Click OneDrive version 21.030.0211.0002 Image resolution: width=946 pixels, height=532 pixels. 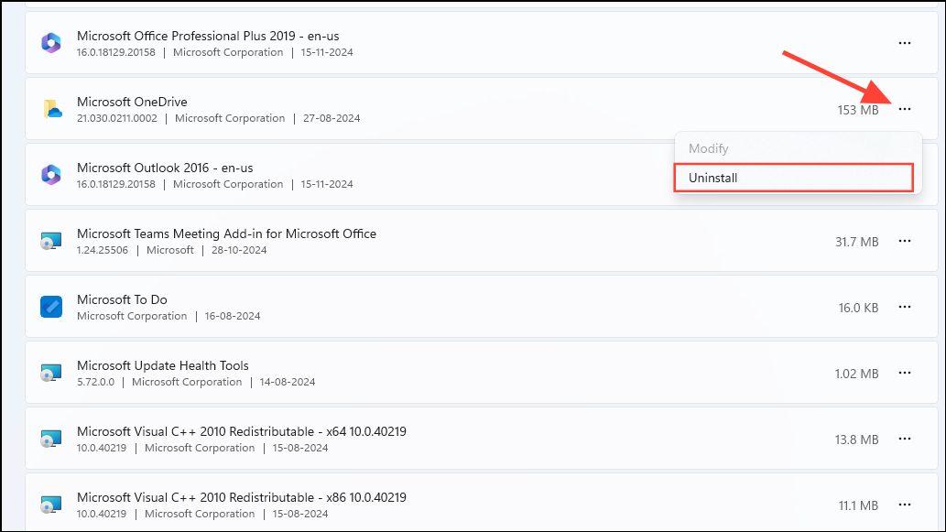(117, 118)
